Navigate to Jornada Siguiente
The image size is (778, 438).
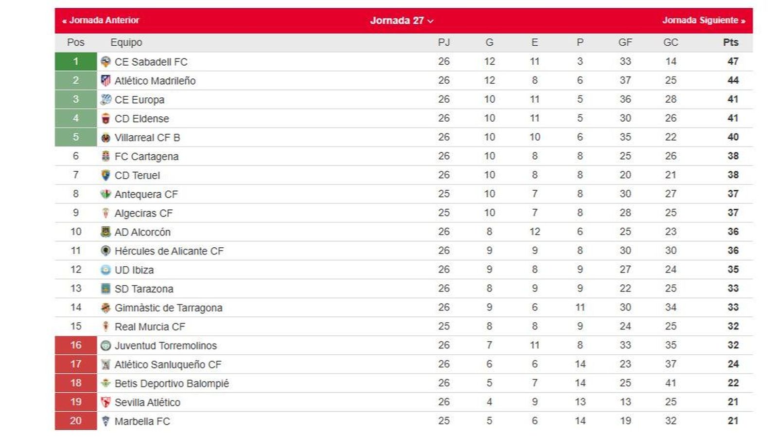point(702,20)
